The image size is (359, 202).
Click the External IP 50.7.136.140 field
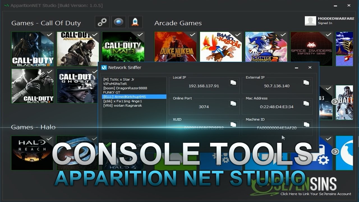(277, 86)
